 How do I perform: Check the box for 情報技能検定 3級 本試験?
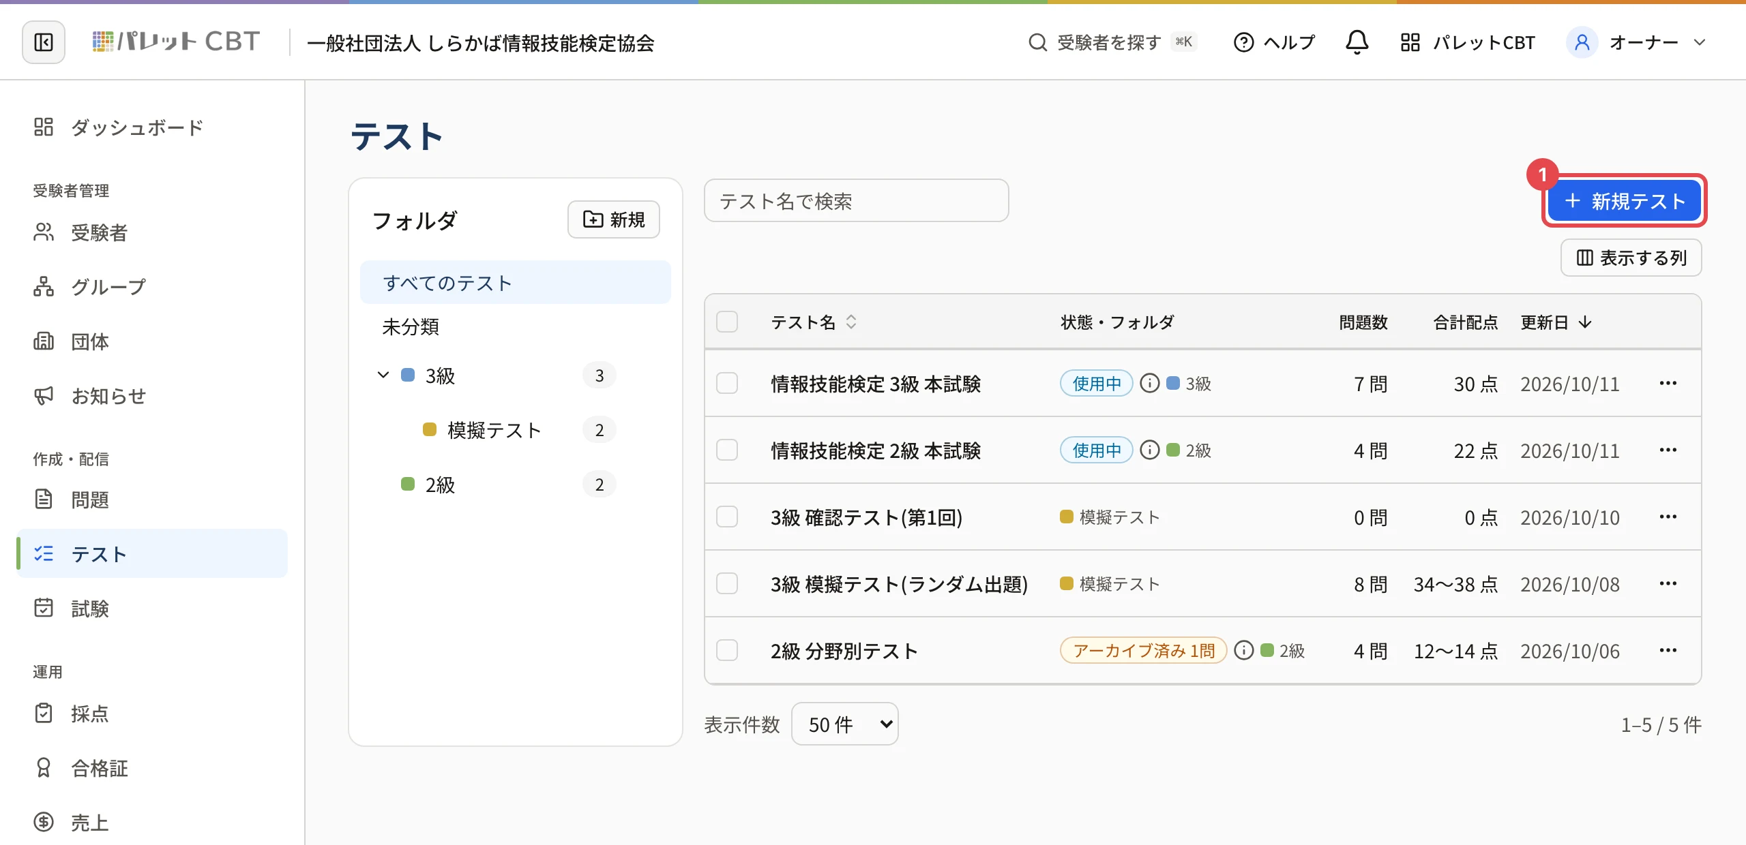tap(727, 384)
